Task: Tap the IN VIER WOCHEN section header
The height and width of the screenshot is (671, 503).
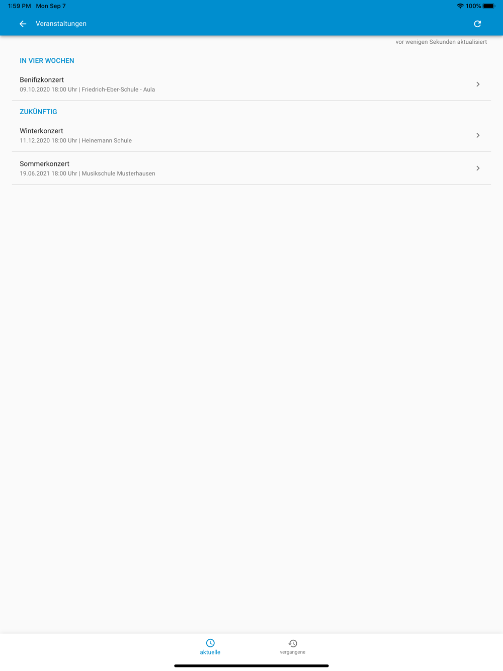Action: pos(47,60)
